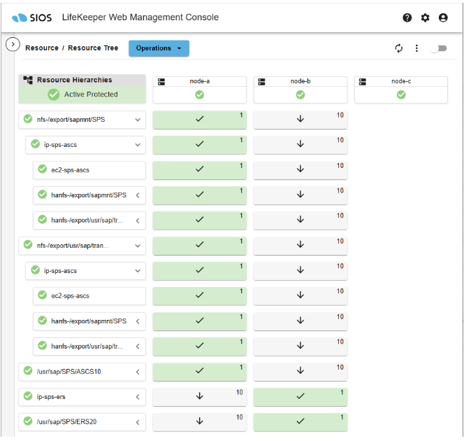Refresh the resource tree view
464x441 pixels.
pyautogui.click(x=399, y=48)
